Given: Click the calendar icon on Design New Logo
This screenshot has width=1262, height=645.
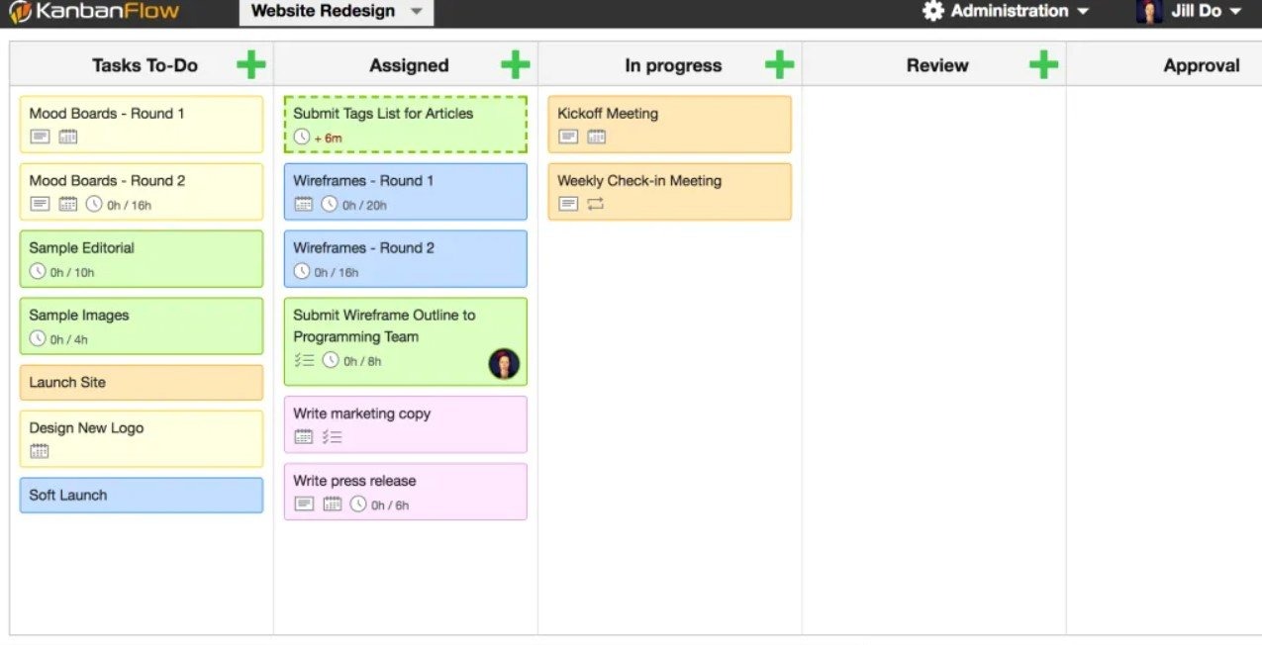Looking at the screenshot, I should [x=40, y=452].
